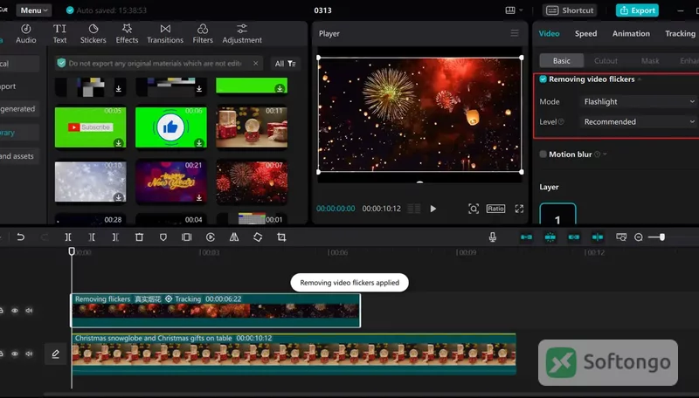Click the timeline cover settings icon
Image resolution: width=699 pixels, height=398 pixels.
point(621,237)
